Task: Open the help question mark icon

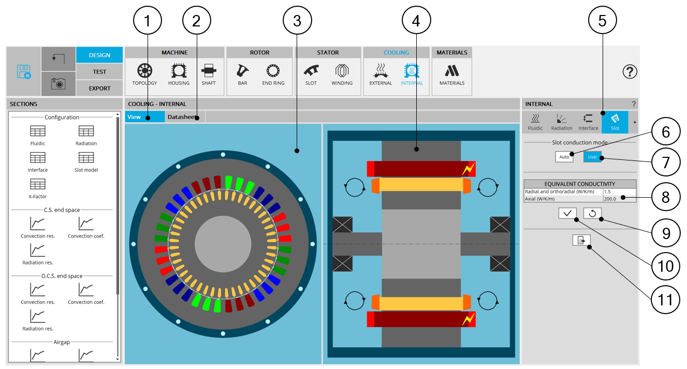Action: pyautogui.click(x=629, y=72)
